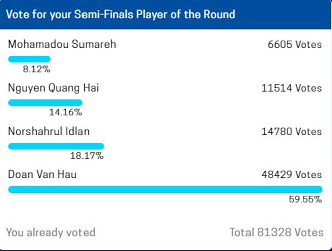Click the 18.17% percentage label
This screenshot has height=251, width=332.
pyautogui.click(x=87, y=156)
